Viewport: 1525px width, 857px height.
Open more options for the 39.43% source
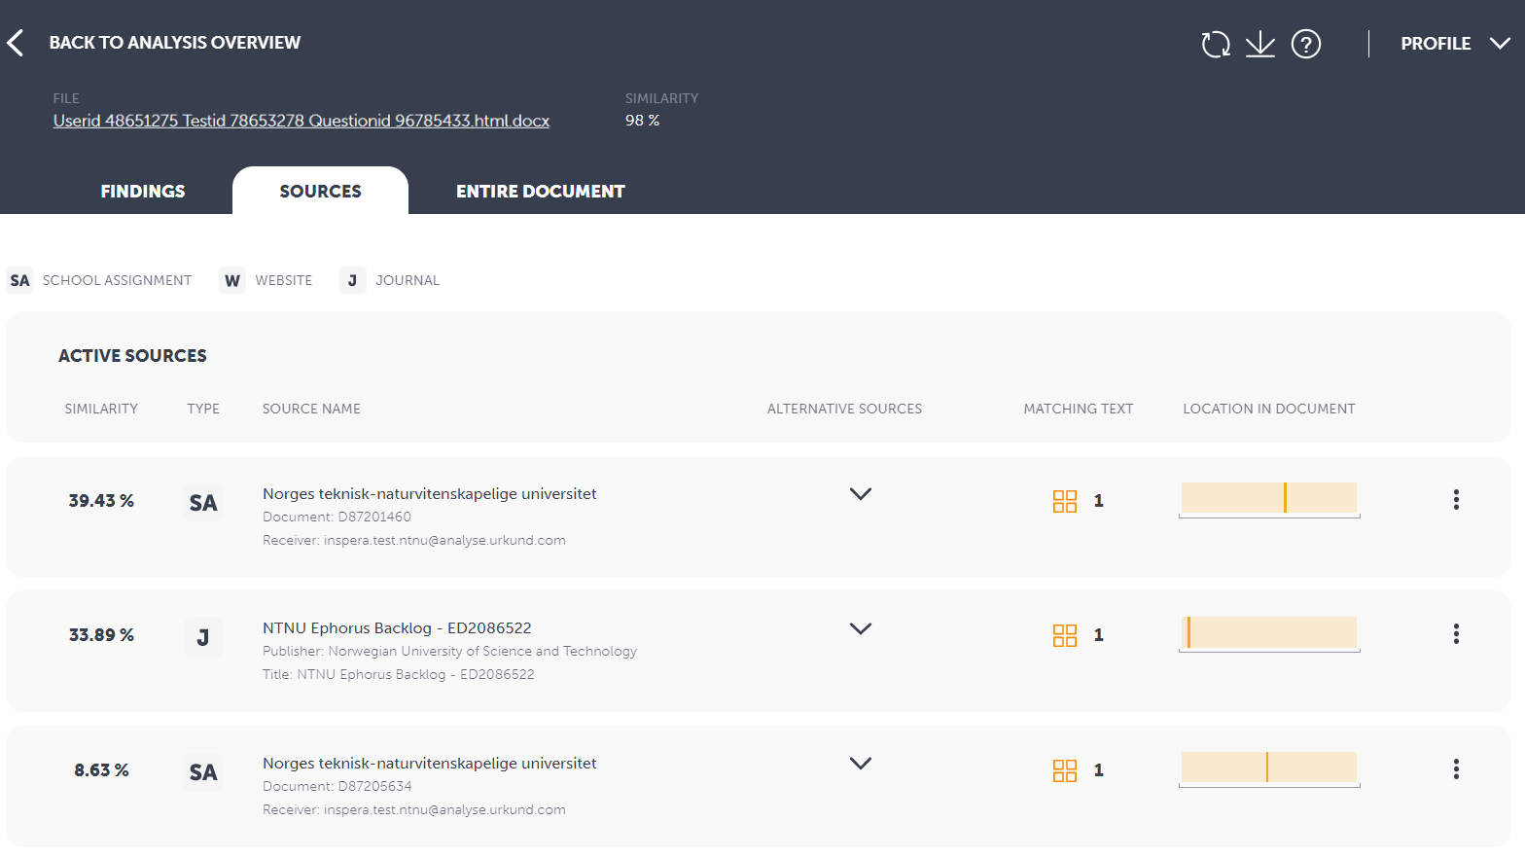[1456, 500]
